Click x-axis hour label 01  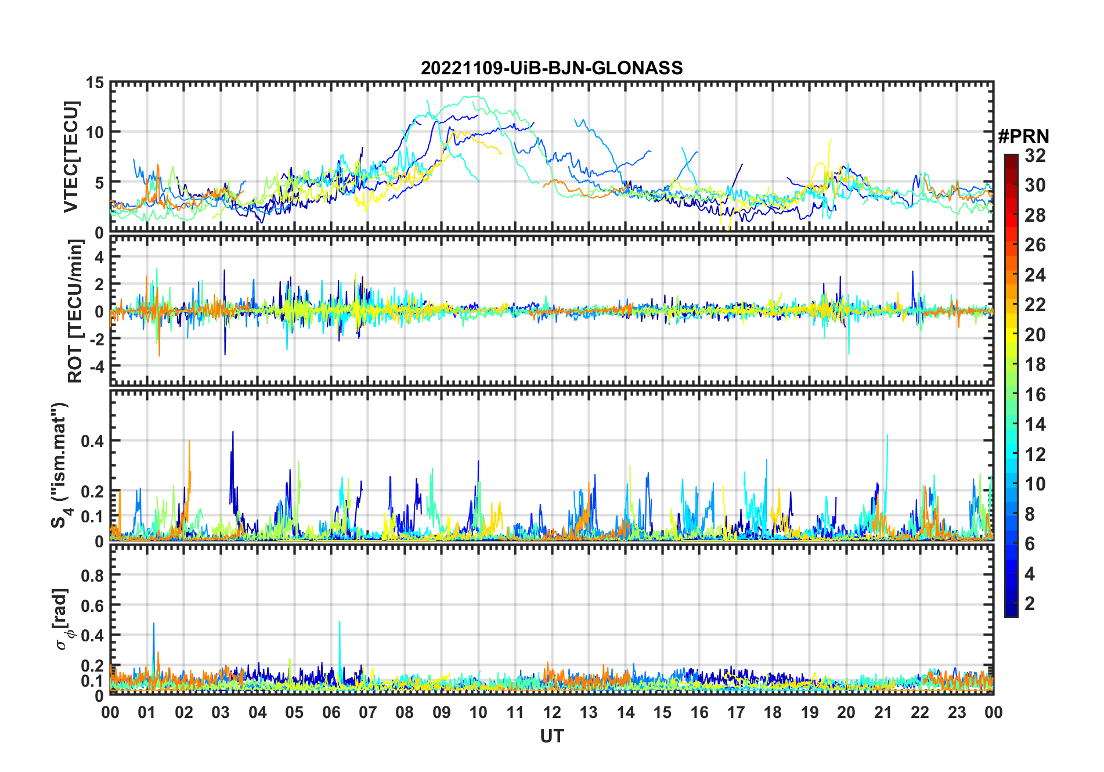(x=147, y=712)
